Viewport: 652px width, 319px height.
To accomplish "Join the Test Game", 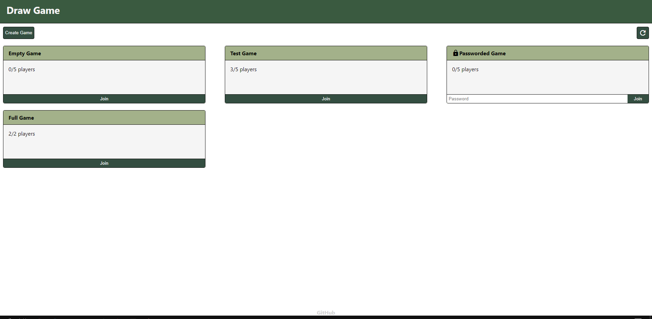I will coord(326,99).
